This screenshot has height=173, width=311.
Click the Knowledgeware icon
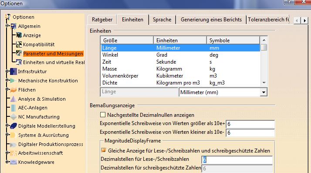click(x=14, y=162)
